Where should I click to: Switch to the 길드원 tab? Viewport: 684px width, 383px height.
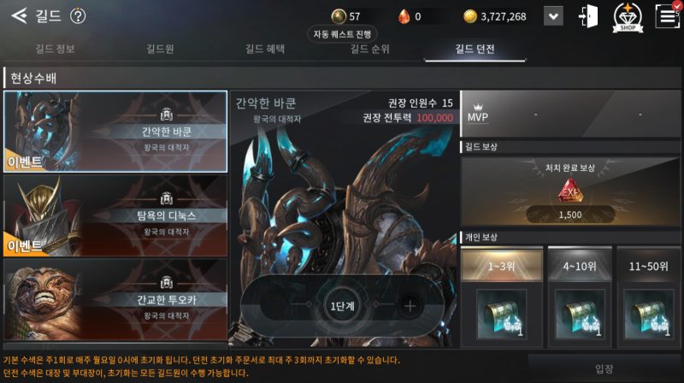tap(160, 49)
